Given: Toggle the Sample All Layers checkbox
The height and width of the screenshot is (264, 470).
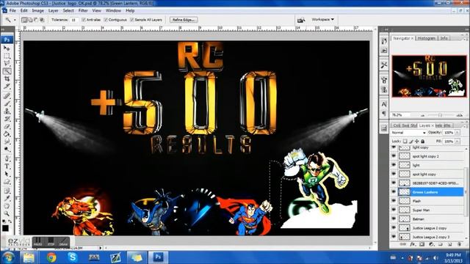Looking at the screenshot, I should click(x=132, y=20).
